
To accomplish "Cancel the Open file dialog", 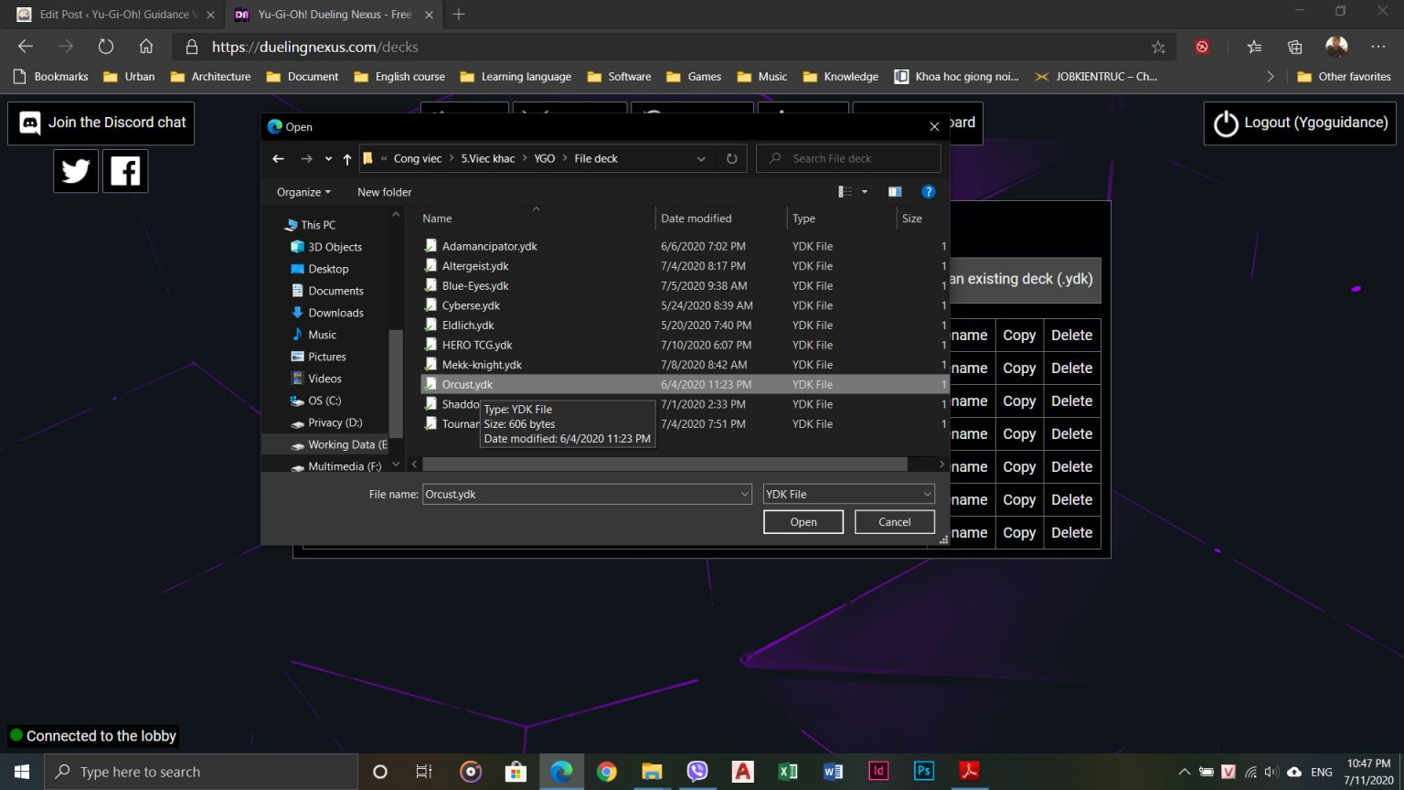I will (893, 521).
